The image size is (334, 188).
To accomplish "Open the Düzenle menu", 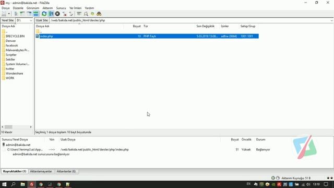I will click(18, 8).
